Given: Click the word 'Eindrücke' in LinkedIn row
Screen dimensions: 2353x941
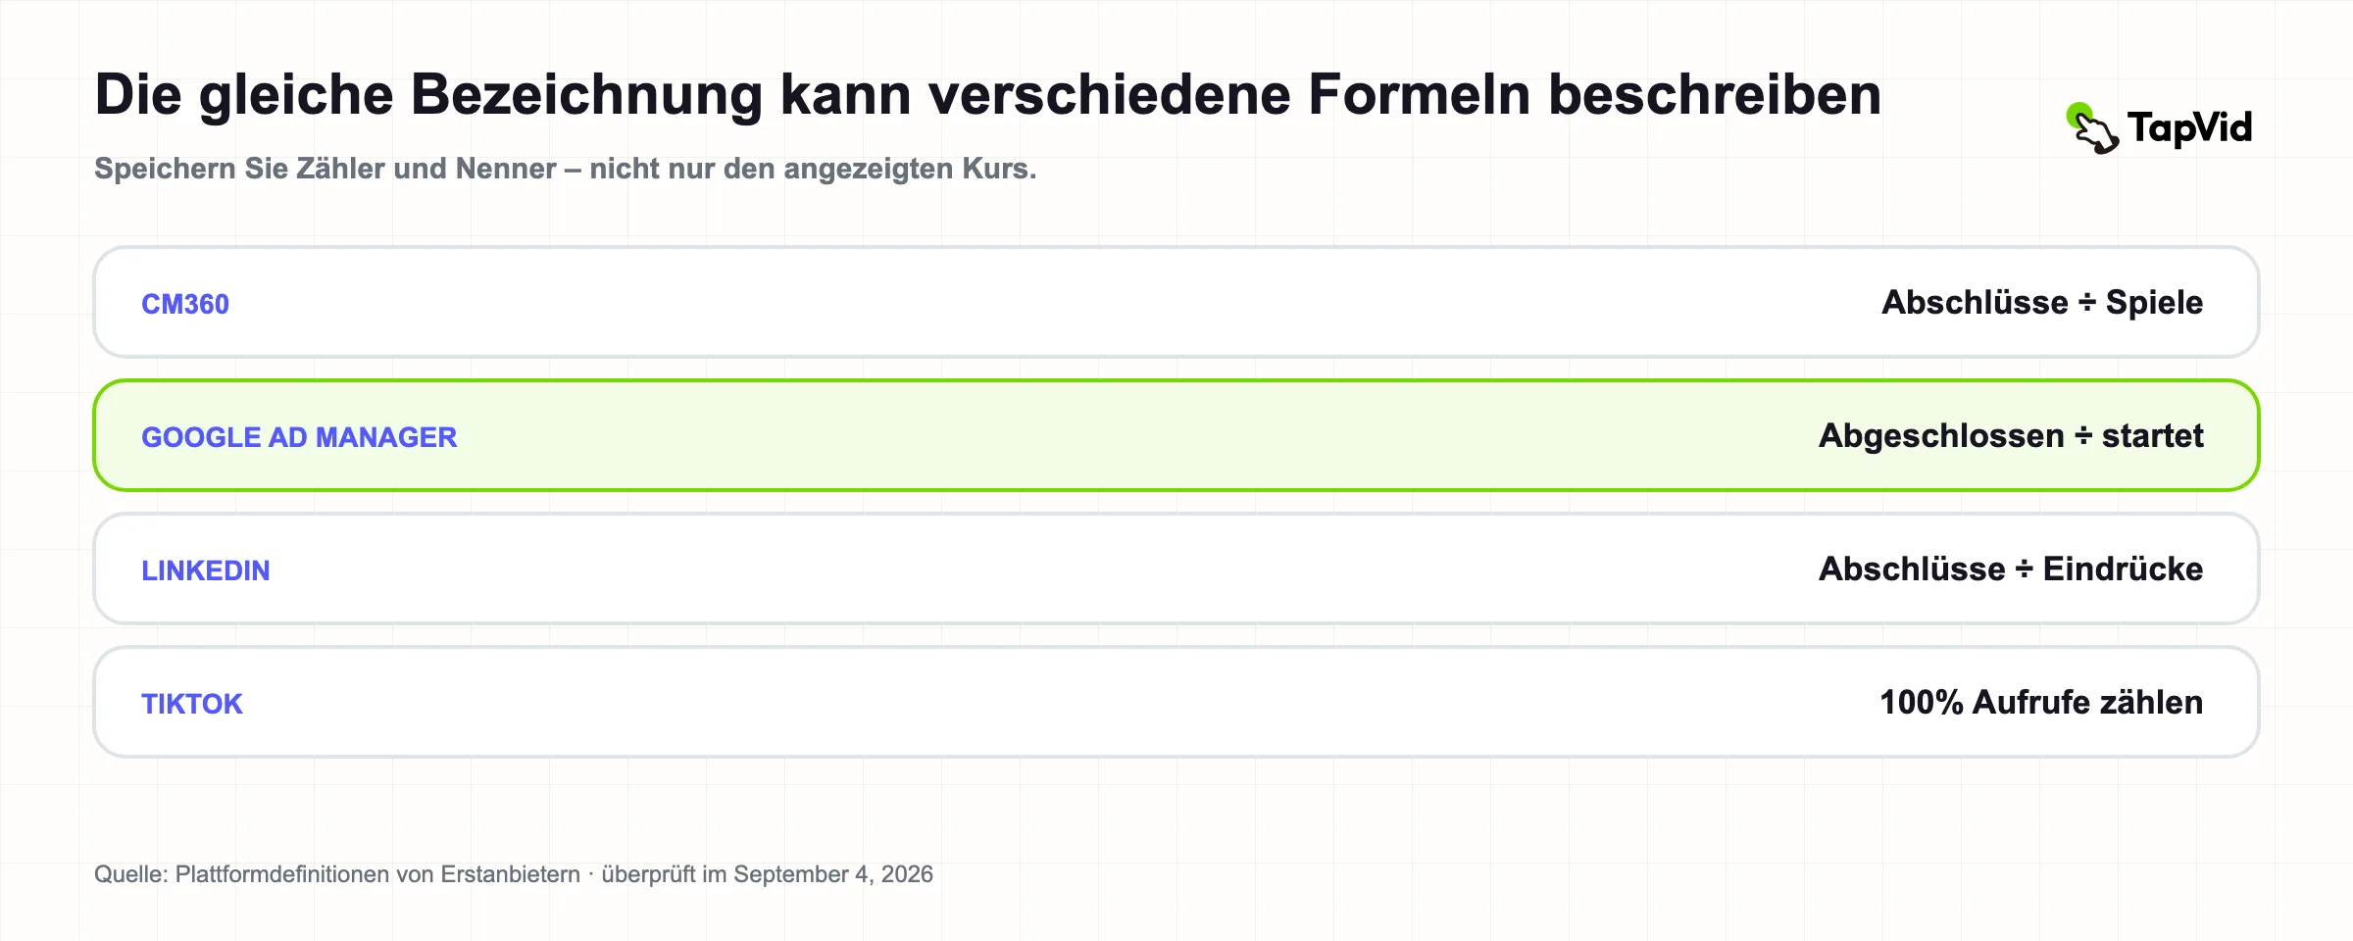Looking at the screenshot, I should coord(2123,569).
